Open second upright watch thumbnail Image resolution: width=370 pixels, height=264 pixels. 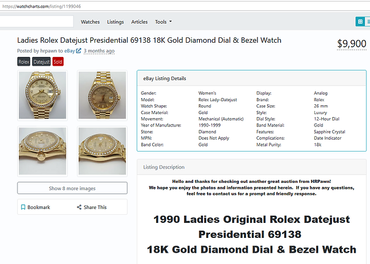(x=102, y=96)
